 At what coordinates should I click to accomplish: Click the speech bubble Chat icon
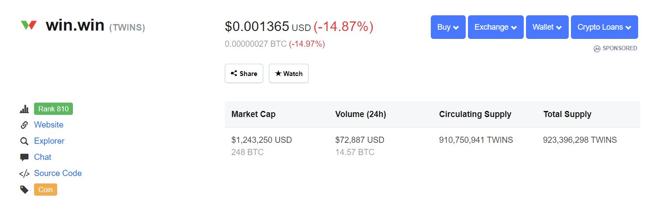coord(24,157)
